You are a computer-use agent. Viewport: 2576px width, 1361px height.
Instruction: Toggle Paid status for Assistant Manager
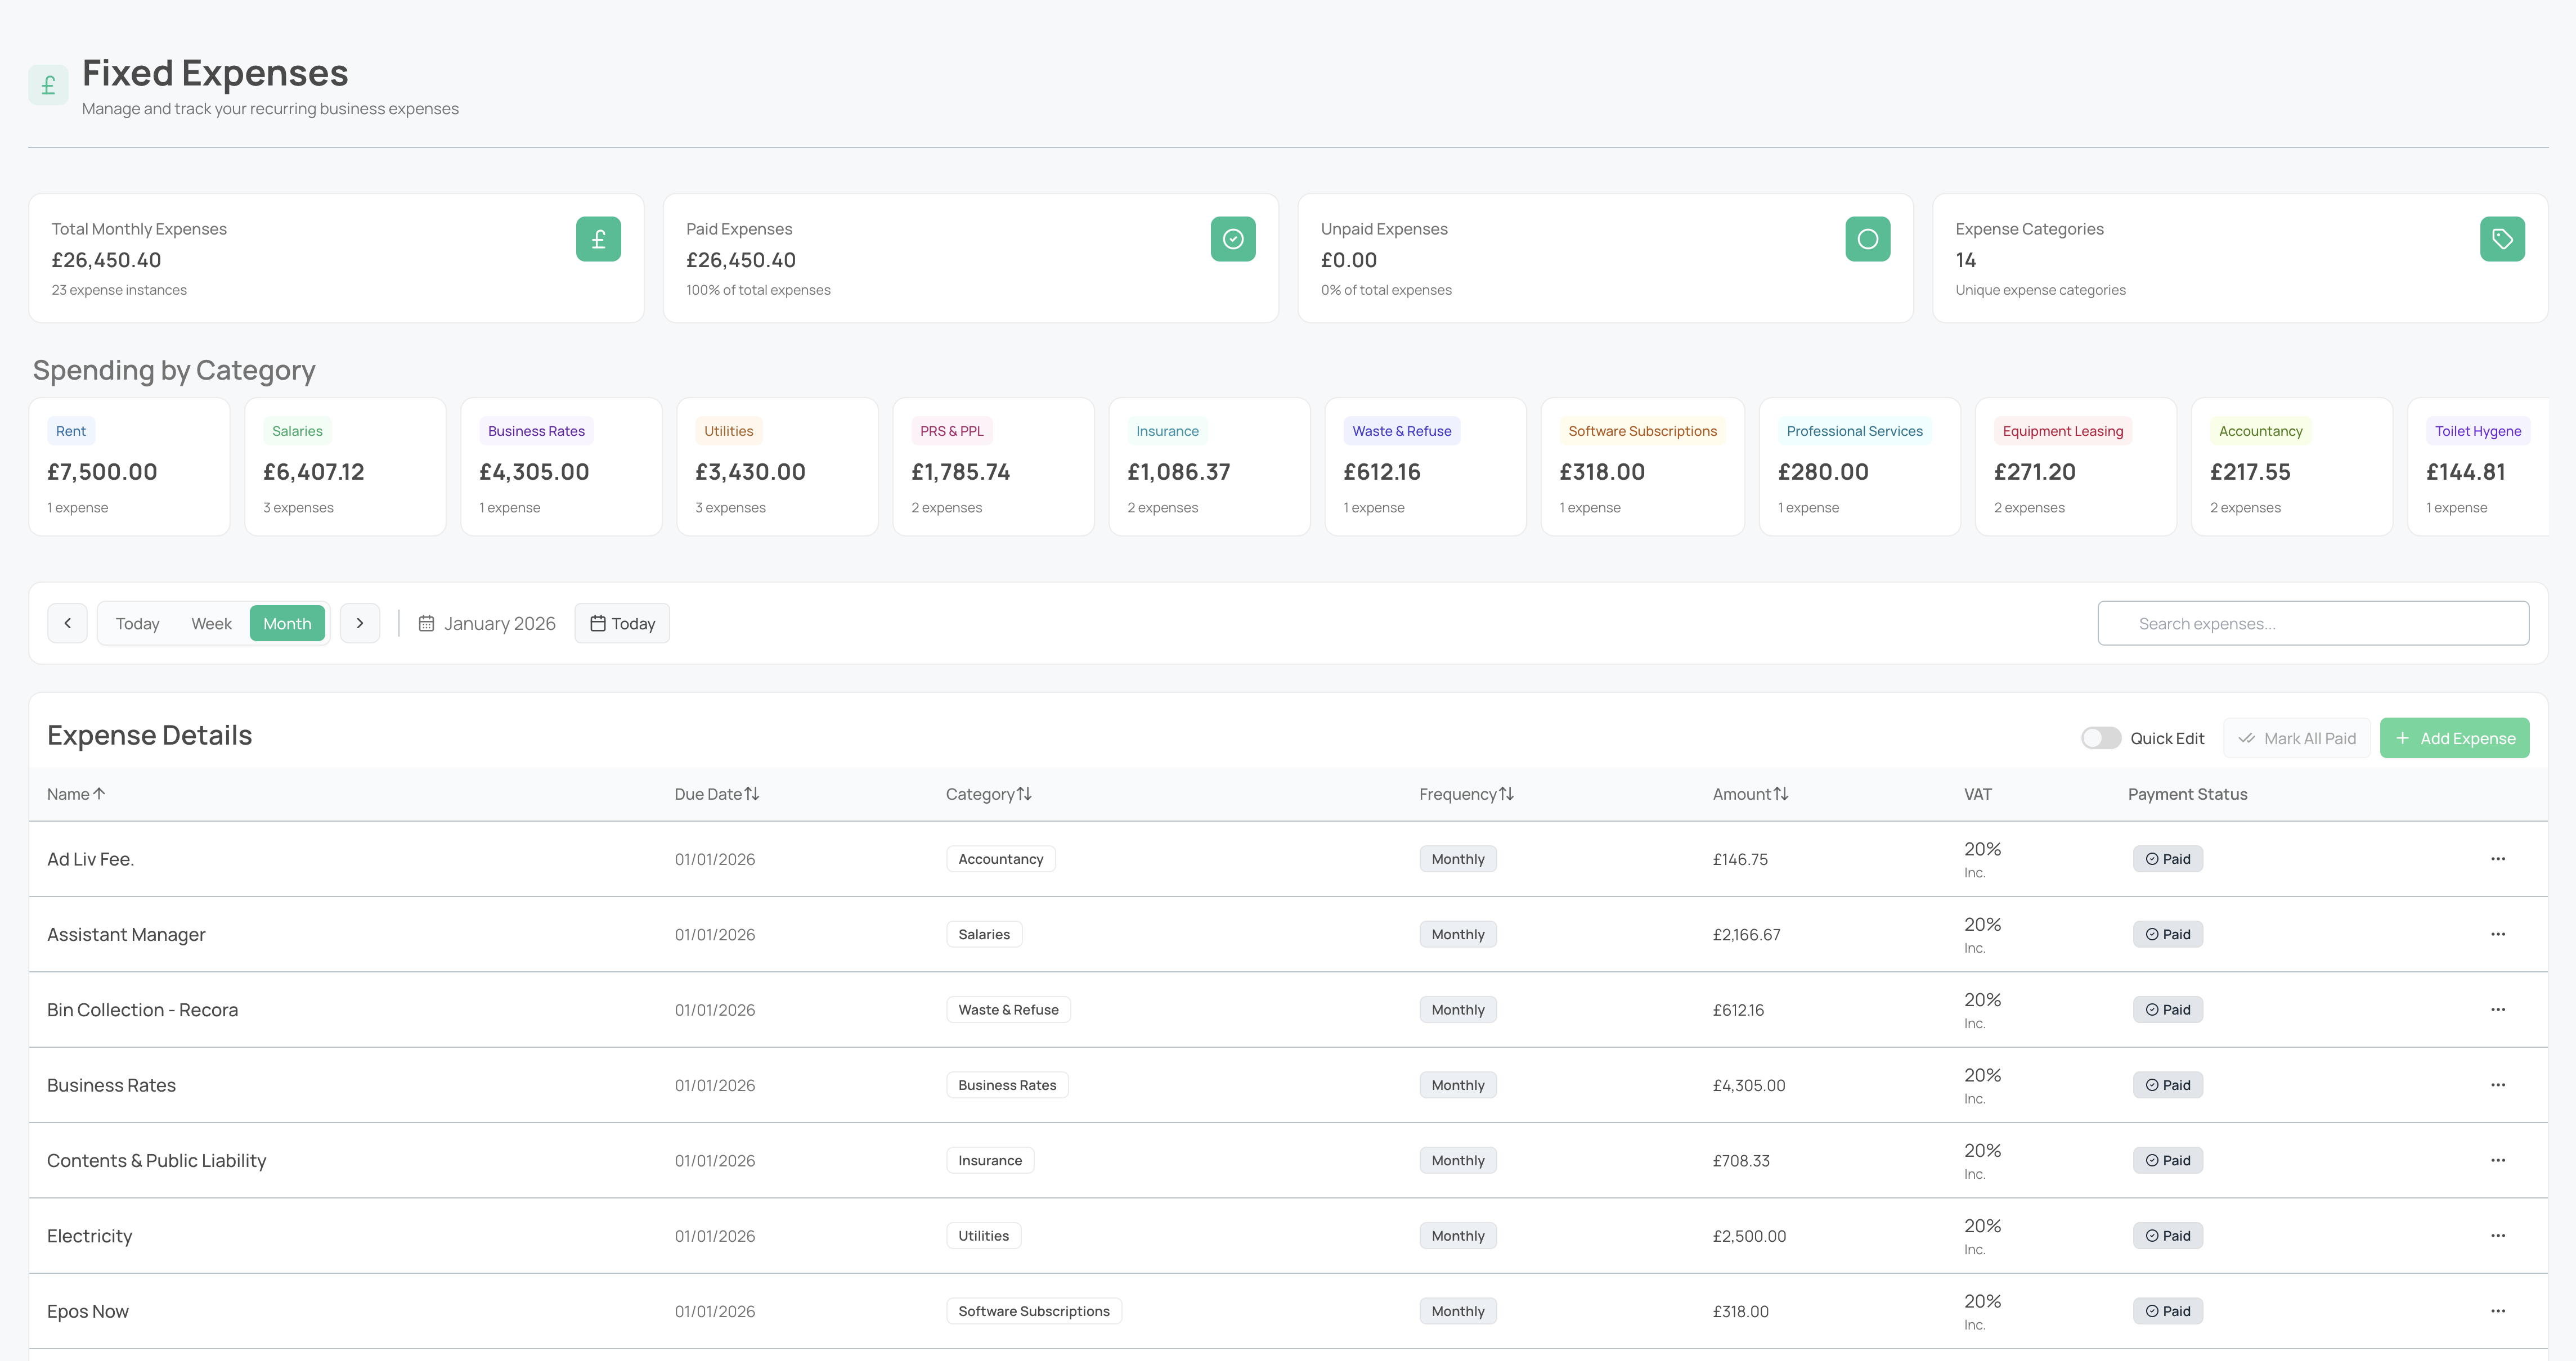pos(2167,934)
